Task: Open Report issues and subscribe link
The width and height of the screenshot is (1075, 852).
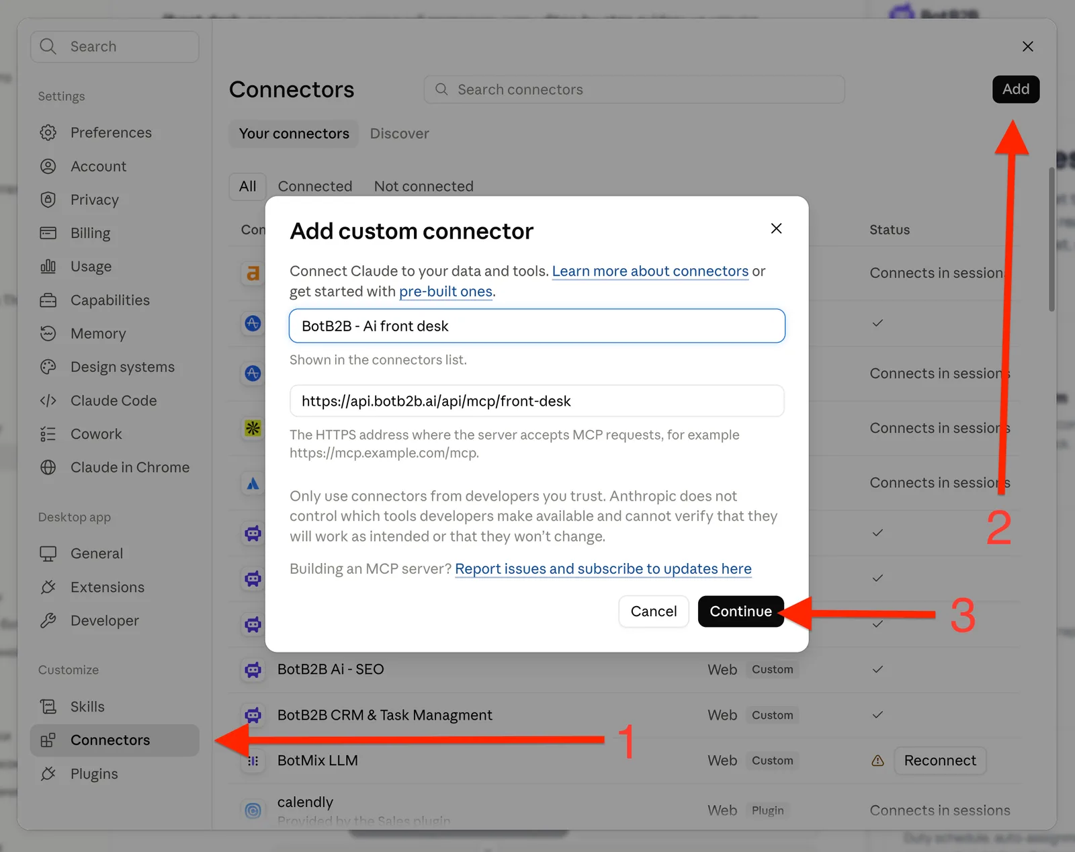Action: tap(603, 569)
